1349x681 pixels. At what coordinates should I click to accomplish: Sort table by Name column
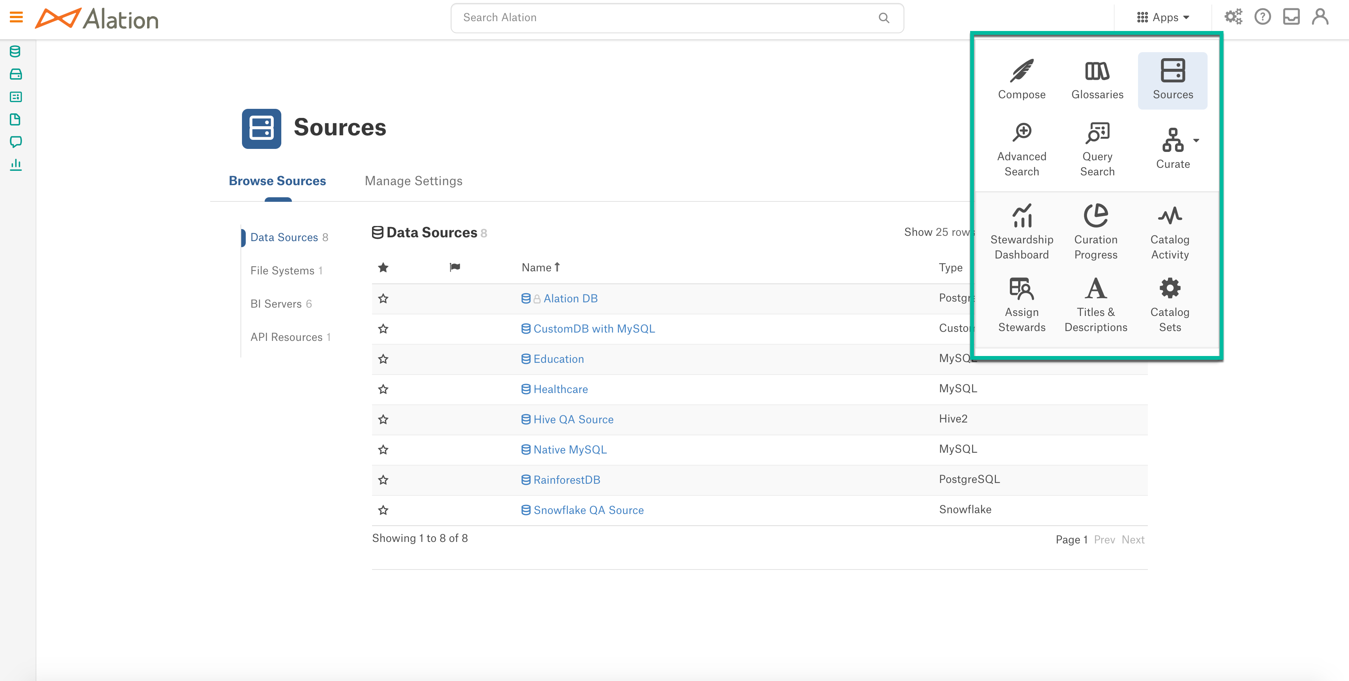click(541, 268)
